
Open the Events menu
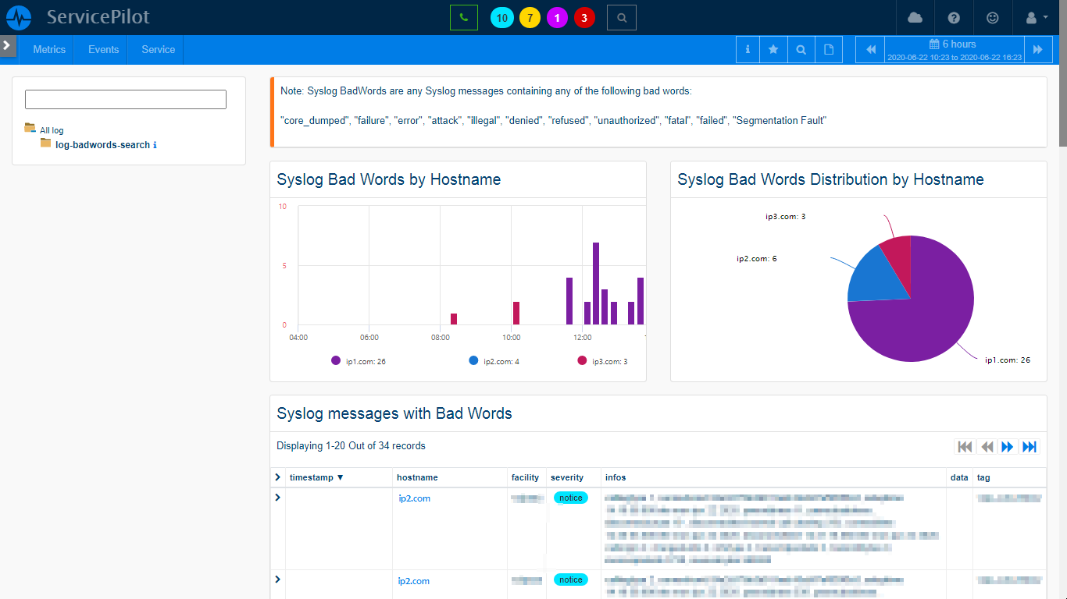(x=103, y=49)
